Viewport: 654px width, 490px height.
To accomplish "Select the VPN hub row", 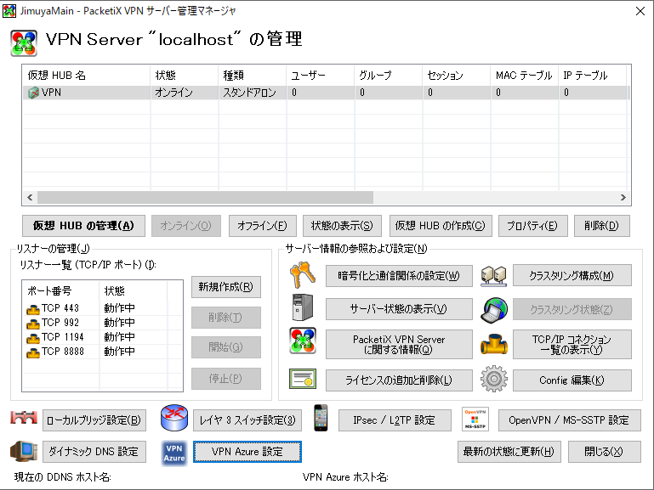I will tap(326, 93).
